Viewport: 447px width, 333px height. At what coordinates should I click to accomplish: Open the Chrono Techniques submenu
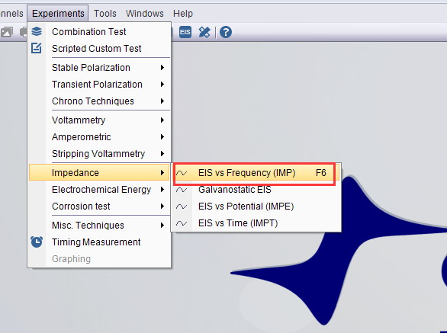point(99,101)
